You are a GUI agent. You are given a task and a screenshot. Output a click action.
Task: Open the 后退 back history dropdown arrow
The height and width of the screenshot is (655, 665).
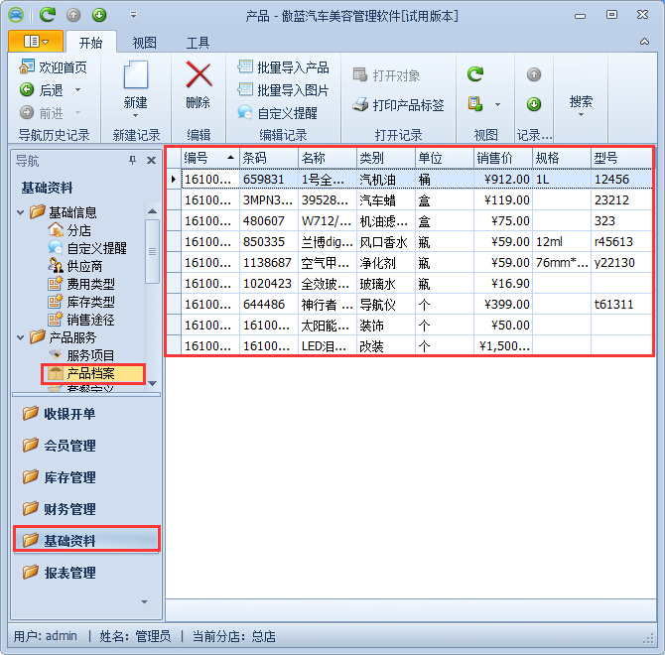77,90
